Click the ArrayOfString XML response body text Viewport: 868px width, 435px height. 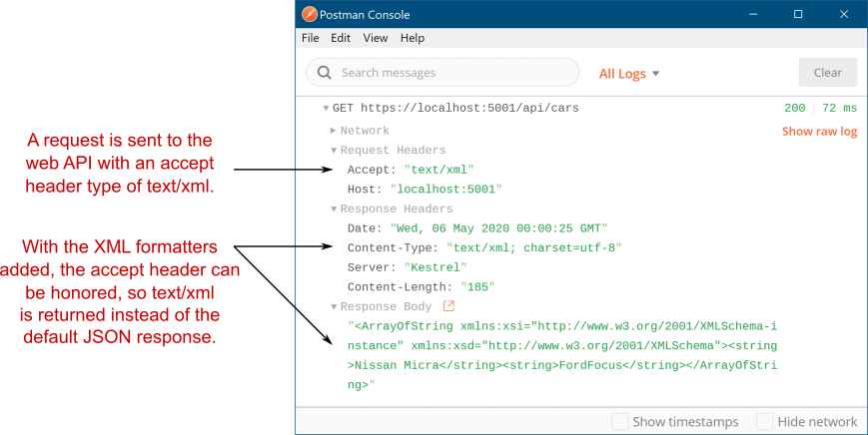pos(562,355)
